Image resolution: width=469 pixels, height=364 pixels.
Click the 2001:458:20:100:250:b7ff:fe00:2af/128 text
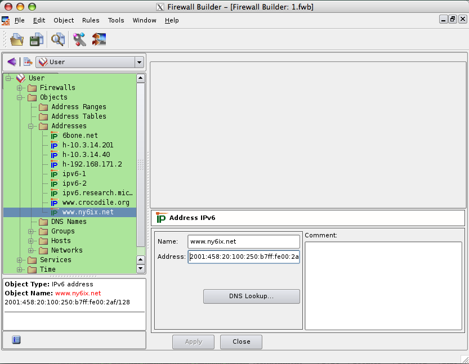68,302
